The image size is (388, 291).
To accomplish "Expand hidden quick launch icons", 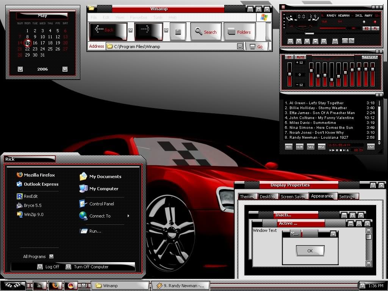I will (83, 285).
